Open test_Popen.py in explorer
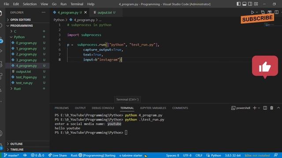The height and width of the screenshot is (158, 282). (26, 77)
